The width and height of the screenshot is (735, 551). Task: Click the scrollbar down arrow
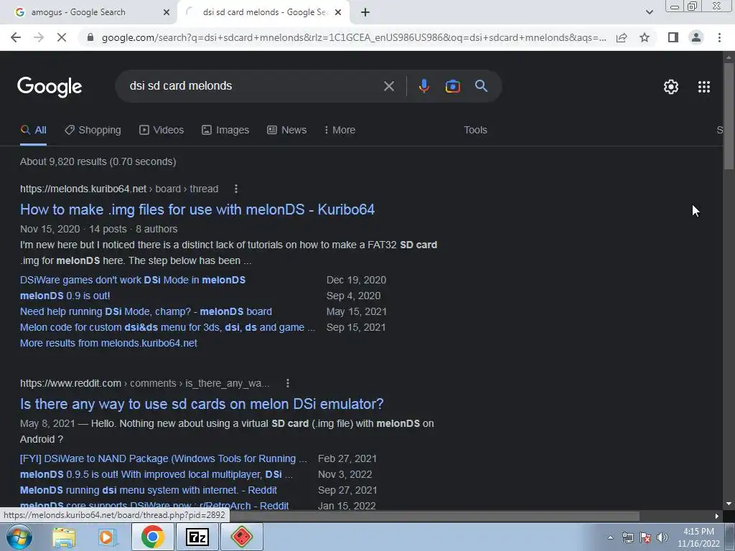click(x=729, y=504)
